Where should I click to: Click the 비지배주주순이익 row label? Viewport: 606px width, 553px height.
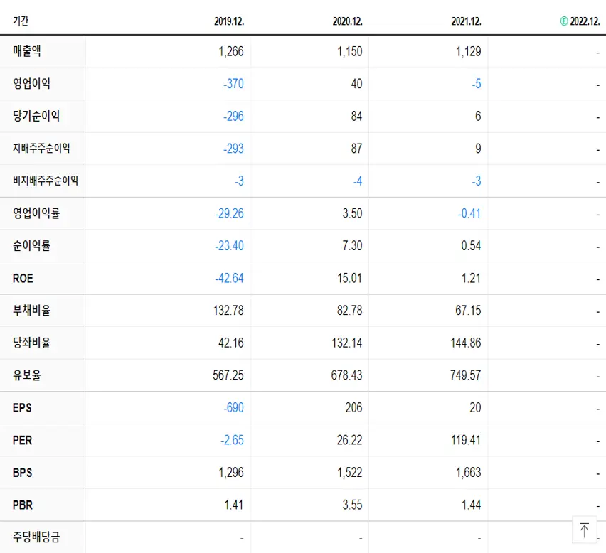point(41,181)
